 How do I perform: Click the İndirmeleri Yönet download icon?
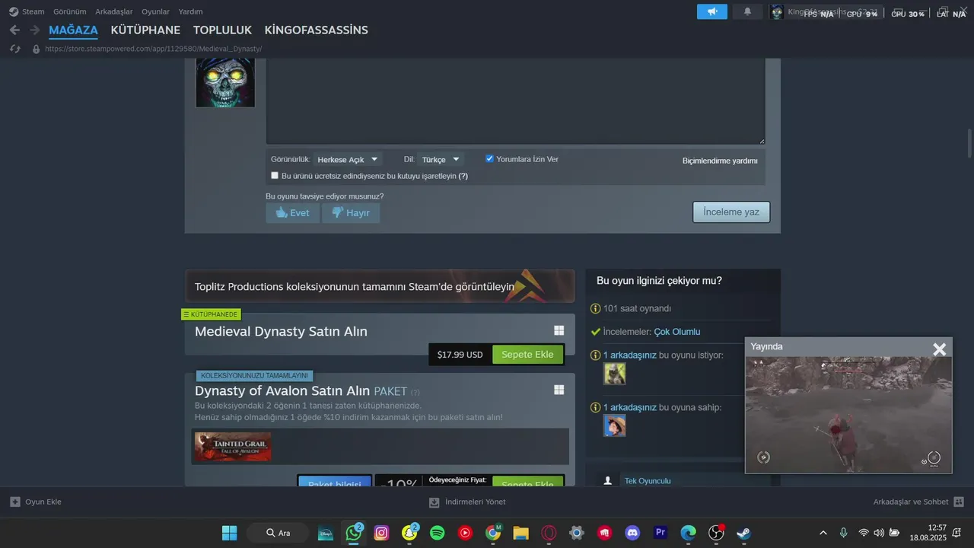coord(434,502)
